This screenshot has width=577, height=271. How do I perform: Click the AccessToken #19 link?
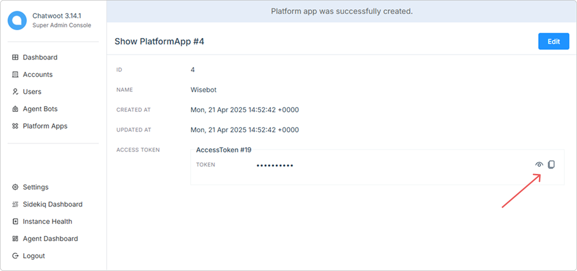tap(224, 150)
